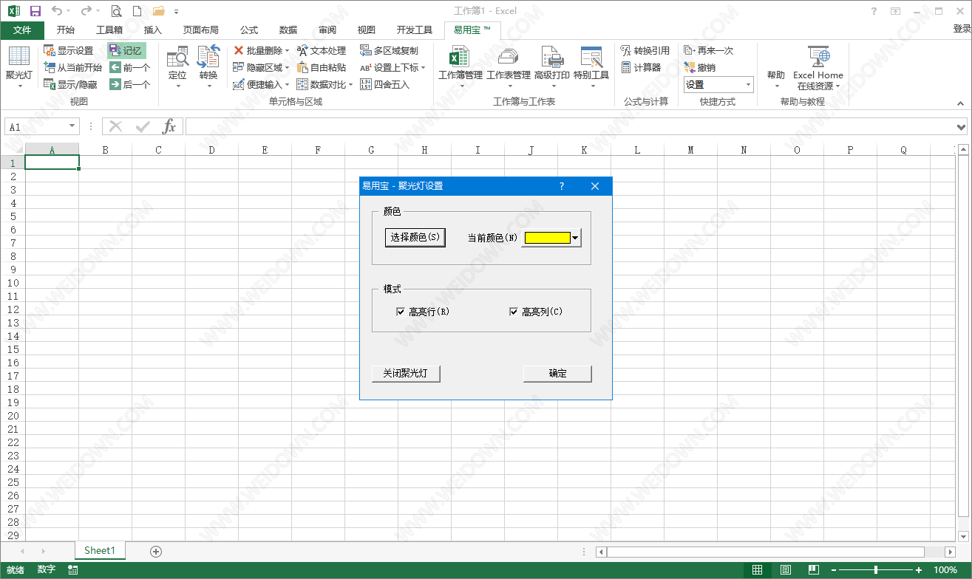Click row 10 header

(13, 283)
